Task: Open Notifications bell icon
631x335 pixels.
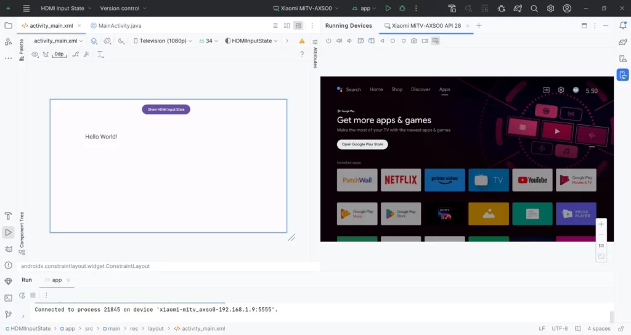Action: click(x=622, y=25)
